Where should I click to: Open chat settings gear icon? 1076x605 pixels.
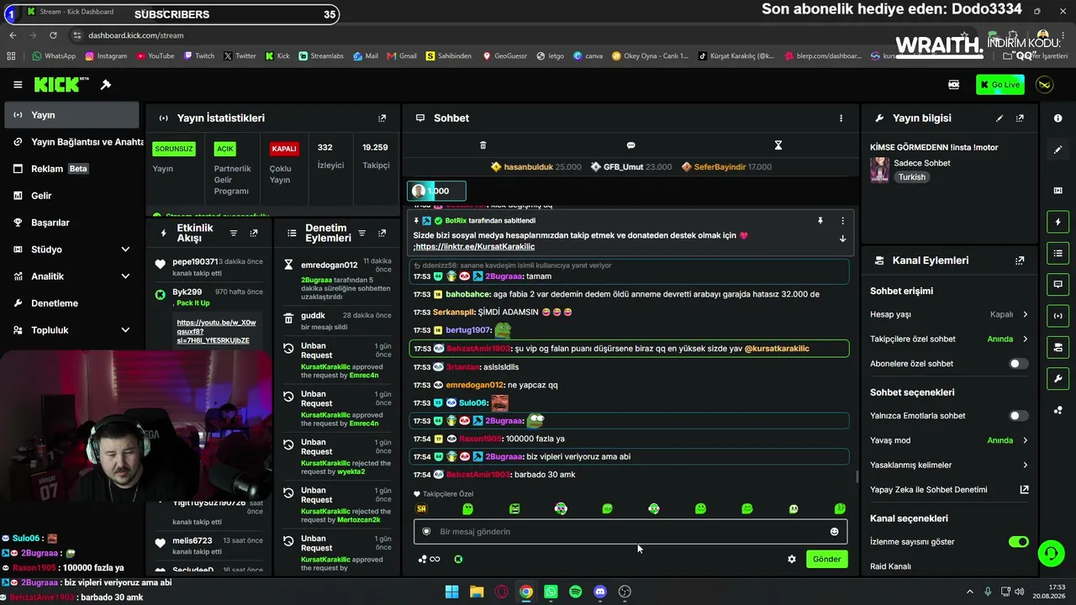[x=791, y=559]
